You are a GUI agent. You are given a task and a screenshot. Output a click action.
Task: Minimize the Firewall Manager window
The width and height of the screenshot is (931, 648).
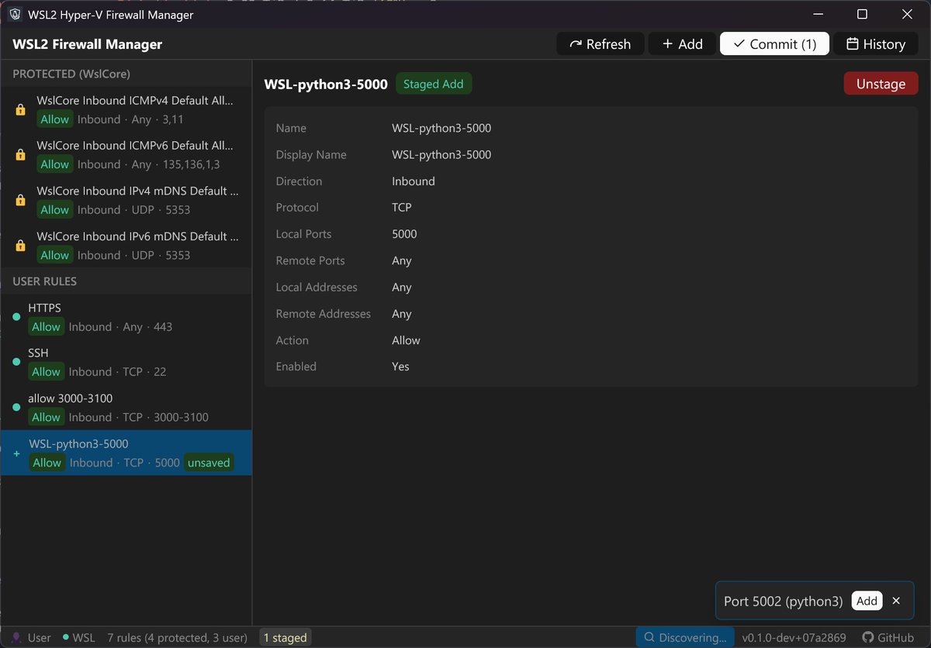pyautogui.click(x=817, y=15)
